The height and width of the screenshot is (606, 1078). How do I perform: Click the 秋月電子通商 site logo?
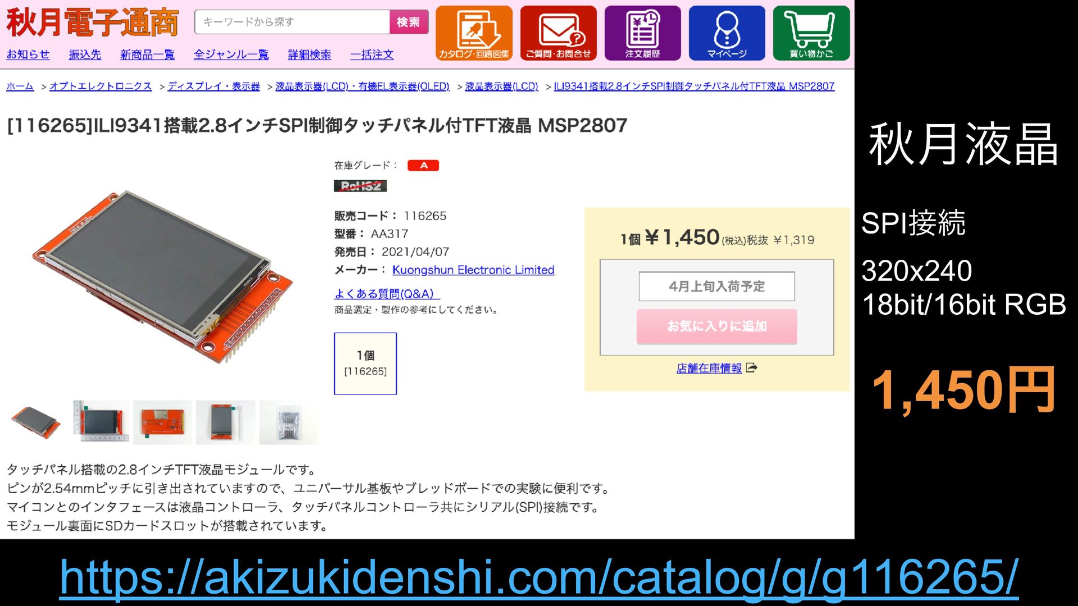click(93, 22)
